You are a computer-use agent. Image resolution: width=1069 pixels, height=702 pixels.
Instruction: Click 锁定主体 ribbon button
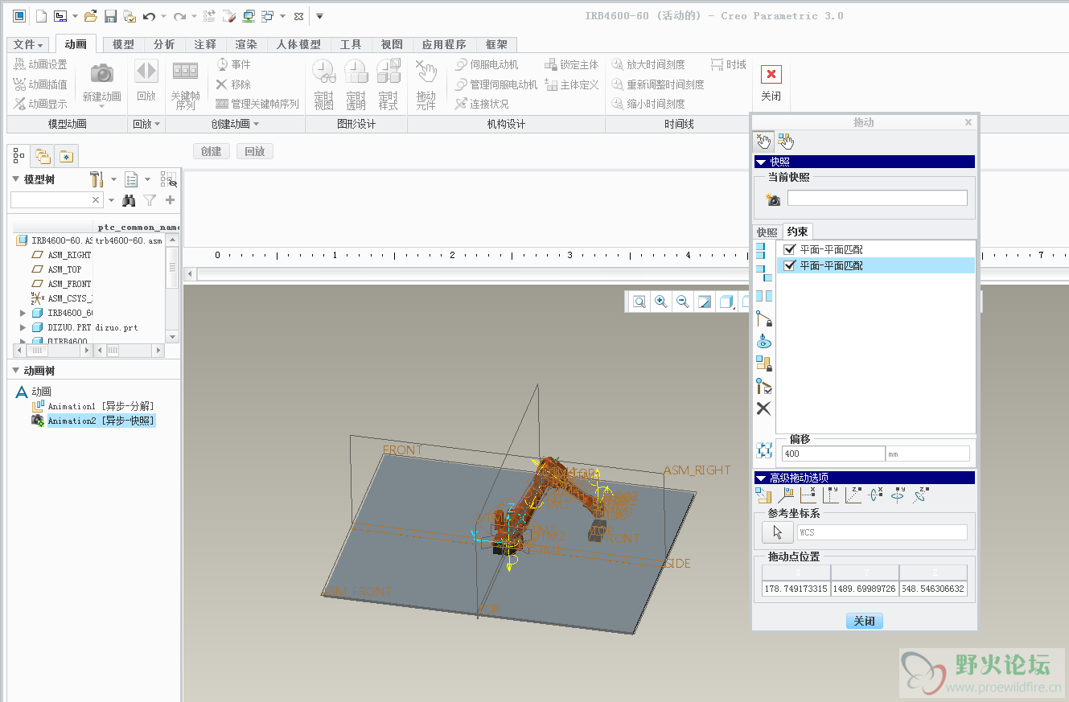571,64
